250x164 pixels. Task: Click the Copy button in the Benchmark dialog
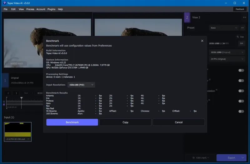click(x=126, y=122)
